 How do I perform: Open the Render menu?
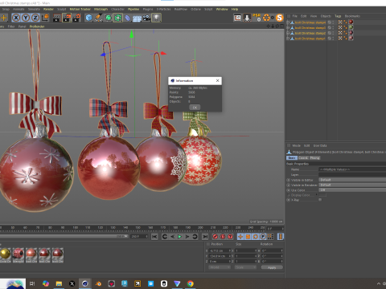tap(48, 9)
